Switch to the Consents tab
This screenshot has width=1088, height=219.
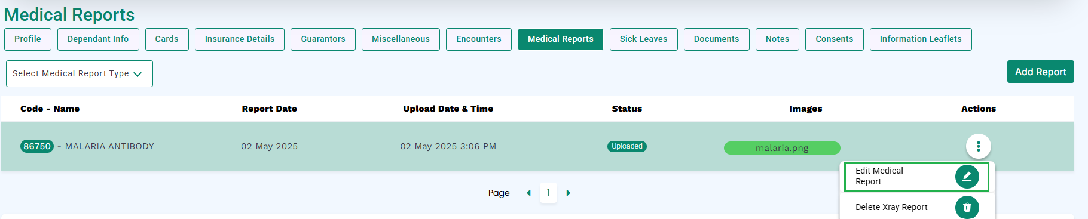[x=835, y=39]
